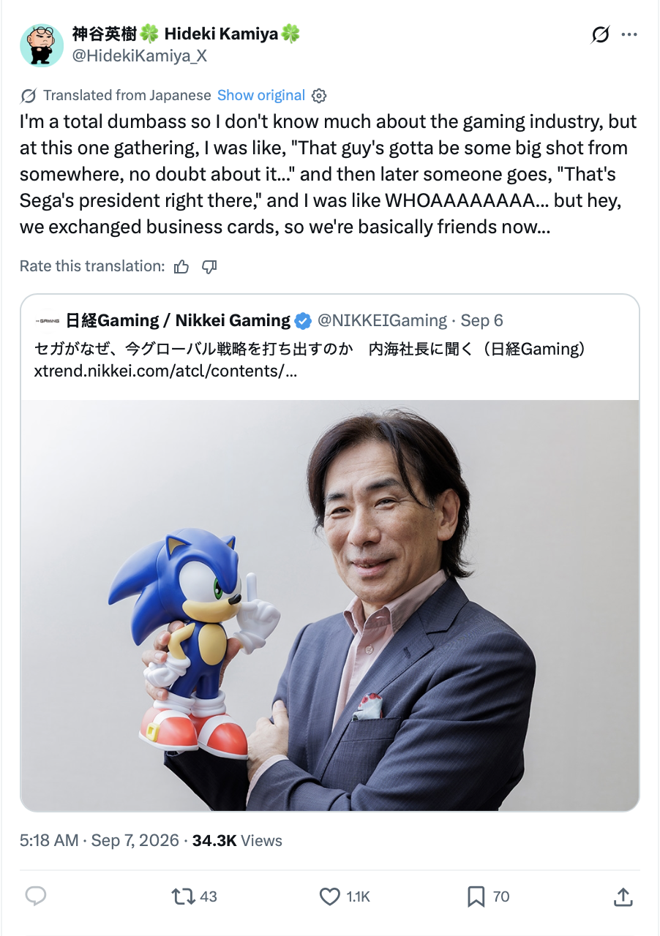Click the Grok icon beside the menu
This screenshot has width=660, height=936.
(600, 34)
